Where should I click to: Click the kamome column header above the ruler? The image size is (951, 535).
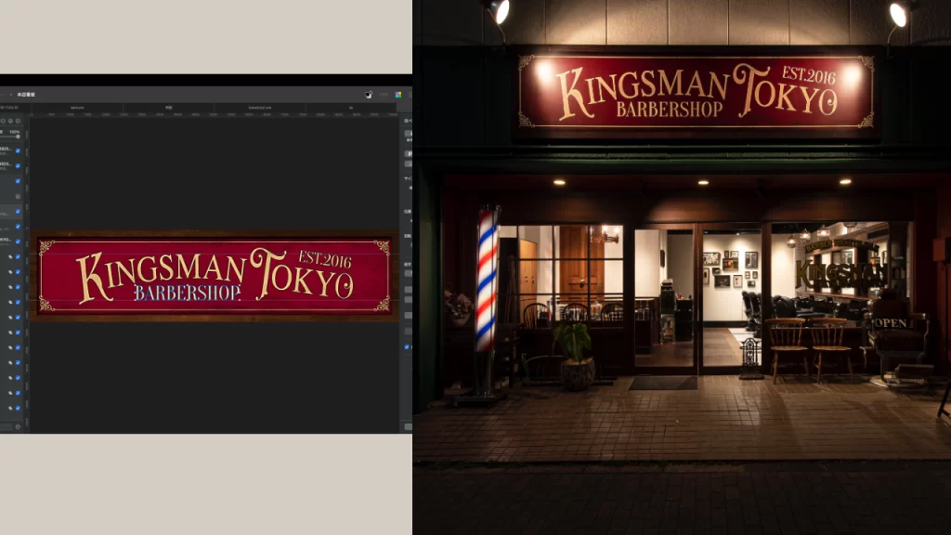(x=78, y=108)
